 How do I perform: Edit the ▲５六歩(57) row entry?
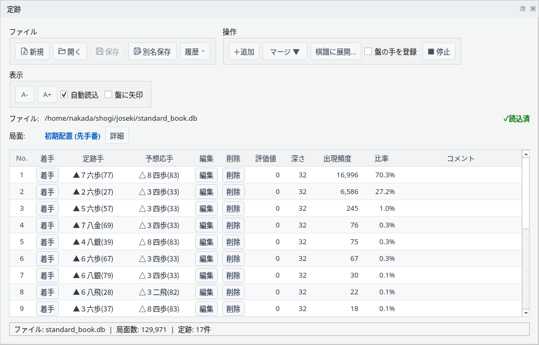206,209
